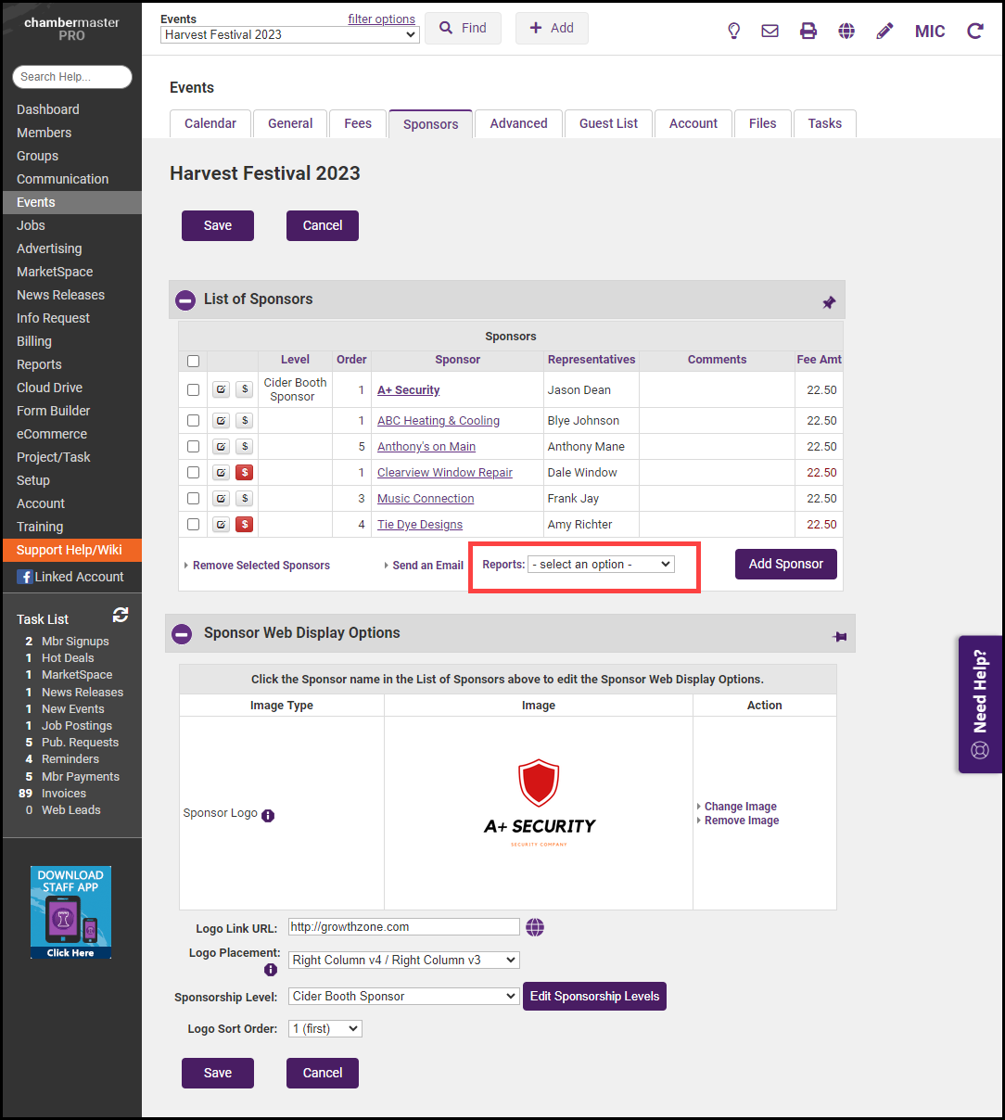Open the Reports select an option dropdown

pos(601,565)
